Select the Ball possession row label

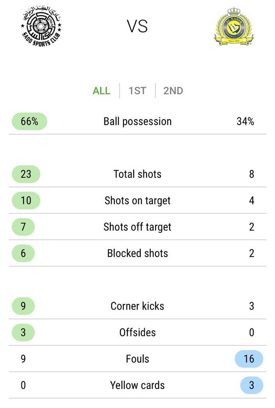click(x=137, y=122)
